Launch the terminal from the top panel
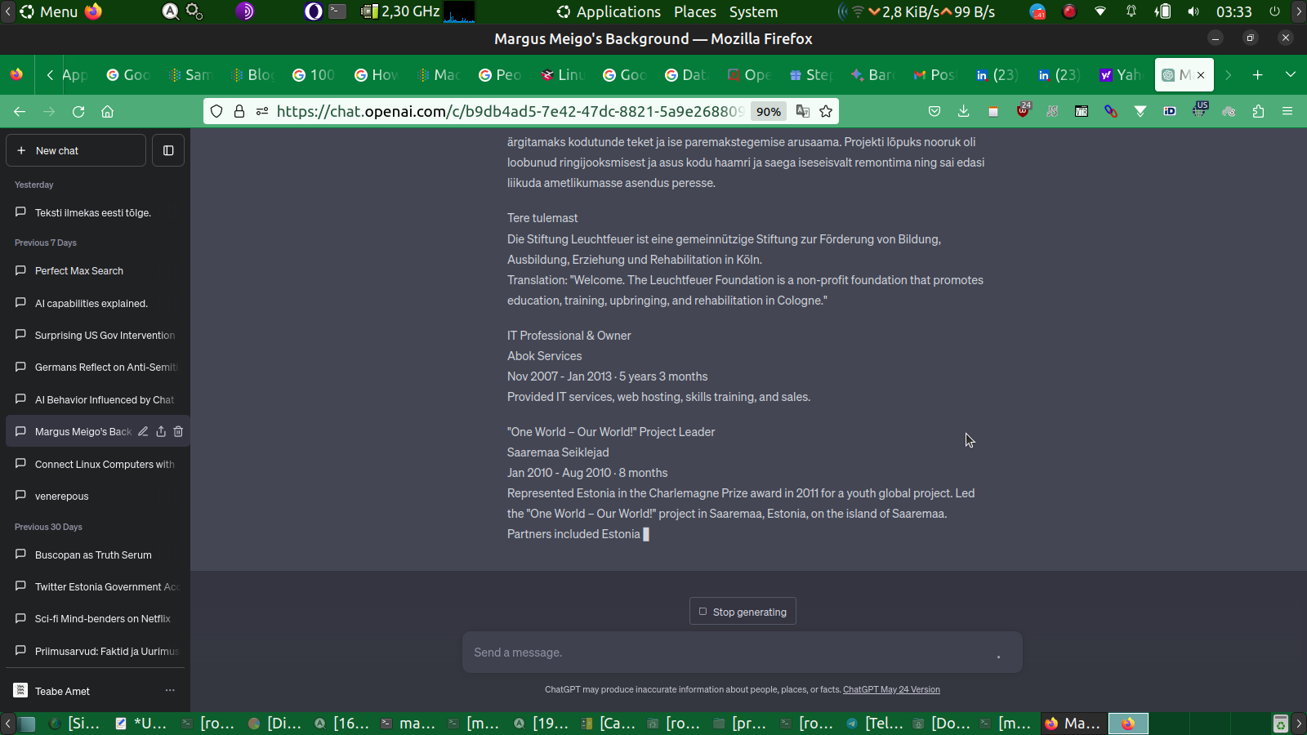The height and width of the screenshot is (735, 1307). coord(337,11)
